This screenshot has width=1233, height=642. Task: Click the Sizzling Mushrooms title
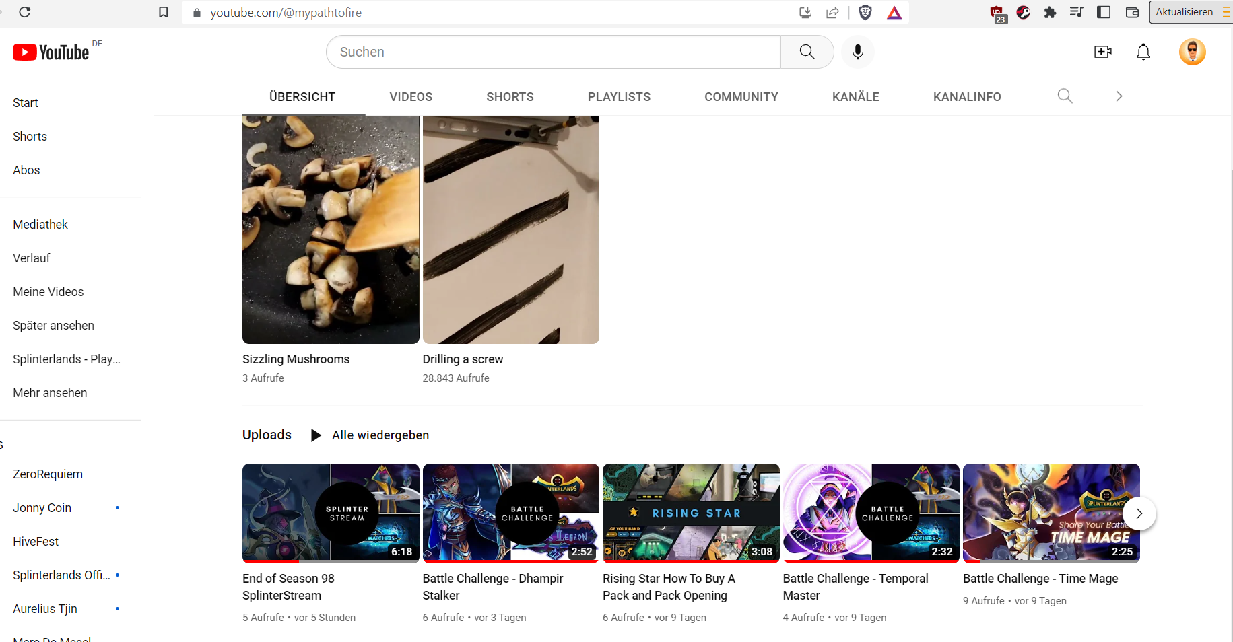pyautogui.click(x=296, y=359)
